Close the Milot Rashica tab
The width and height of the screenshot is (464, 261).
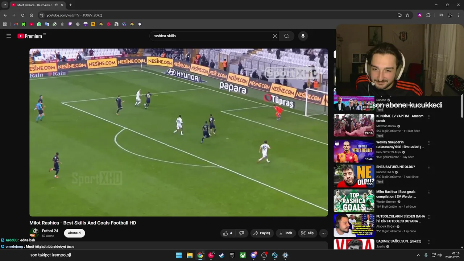pyautogui.click(x=62, y=5)
